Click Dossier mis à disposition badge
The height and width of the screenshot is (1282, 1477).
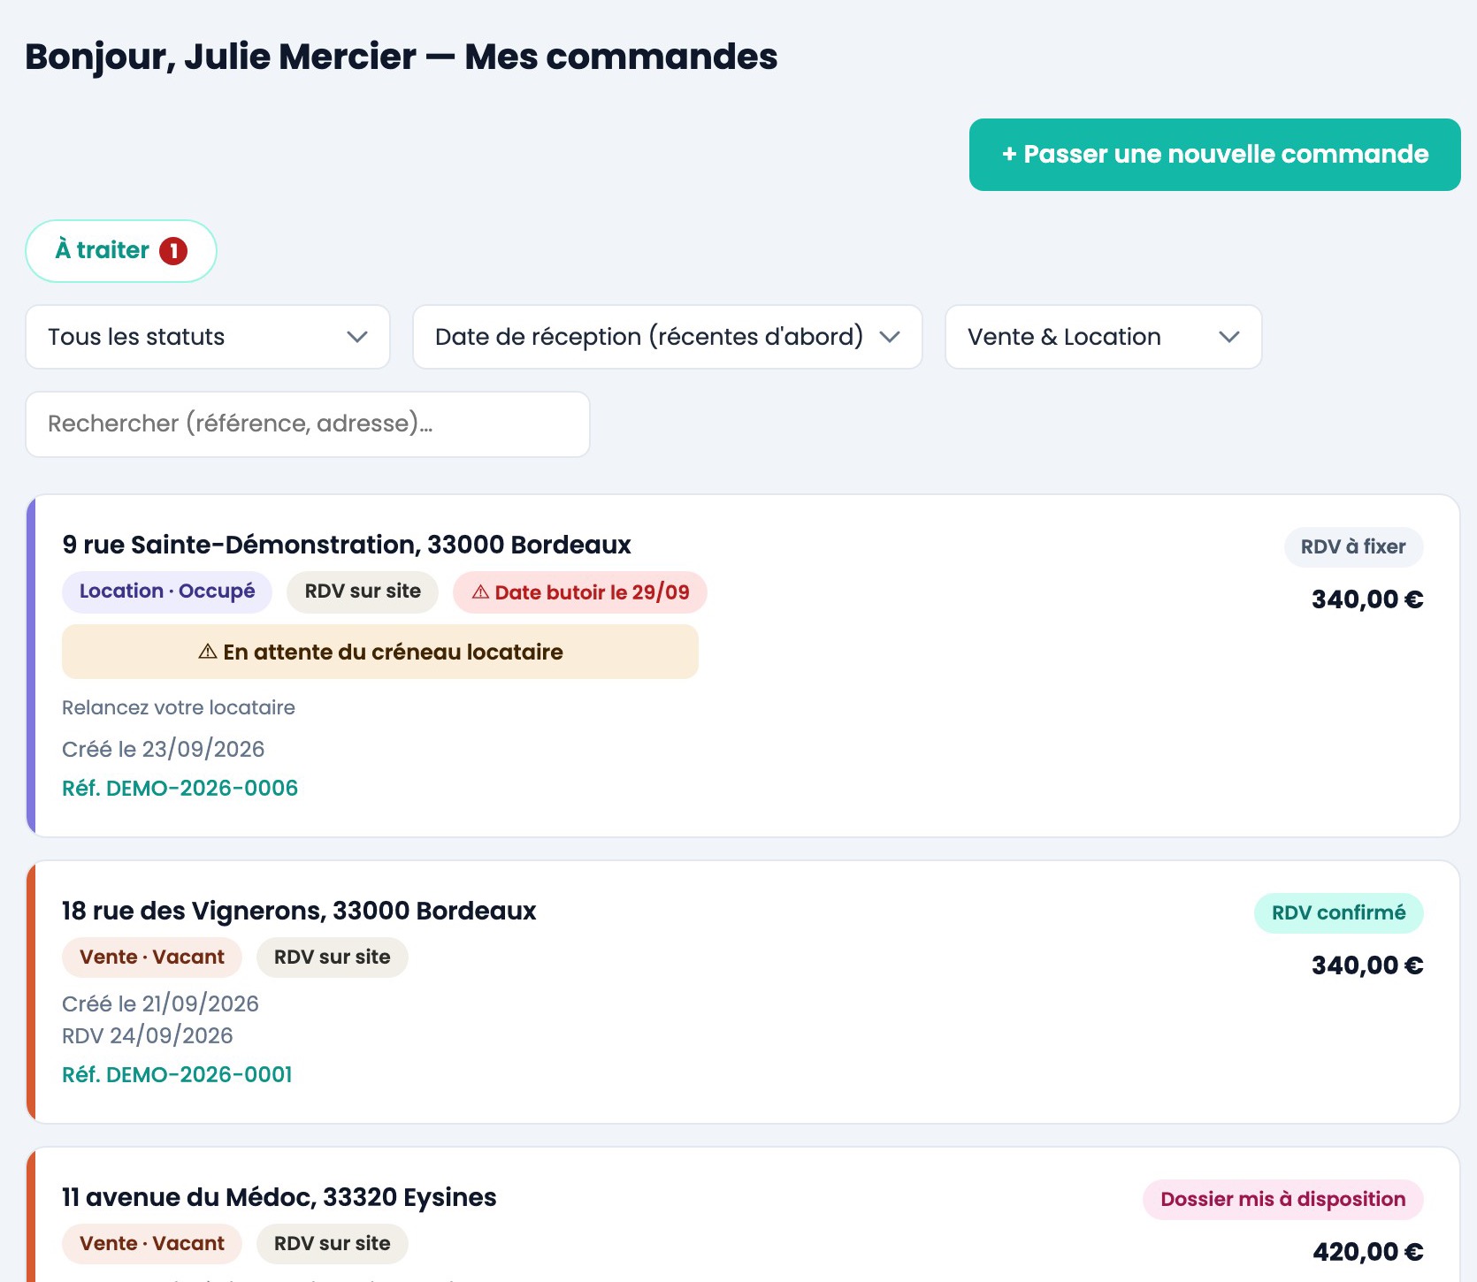click(1282, 1200)
